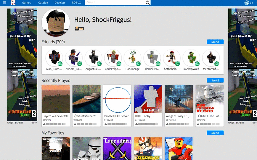Click 'Hello, ShockFriggus!' heading text
257x160 pixels.
pos(103,20)
